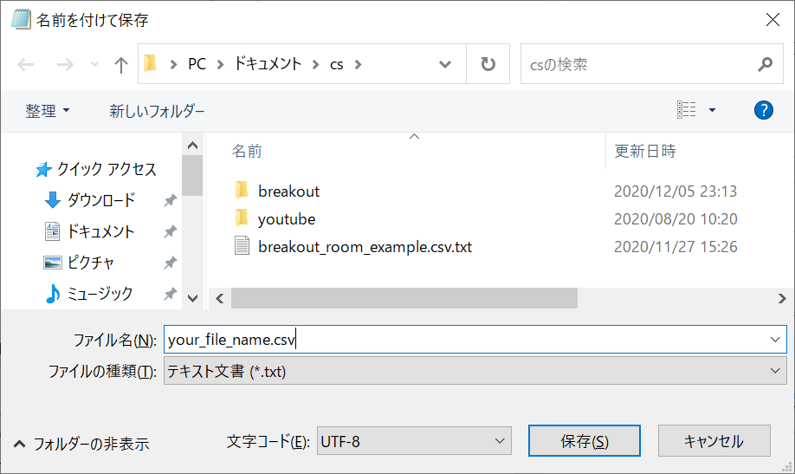Click pin icon beside ダウンロード
This screenshot has height=474, width=795.
point(170,200)
